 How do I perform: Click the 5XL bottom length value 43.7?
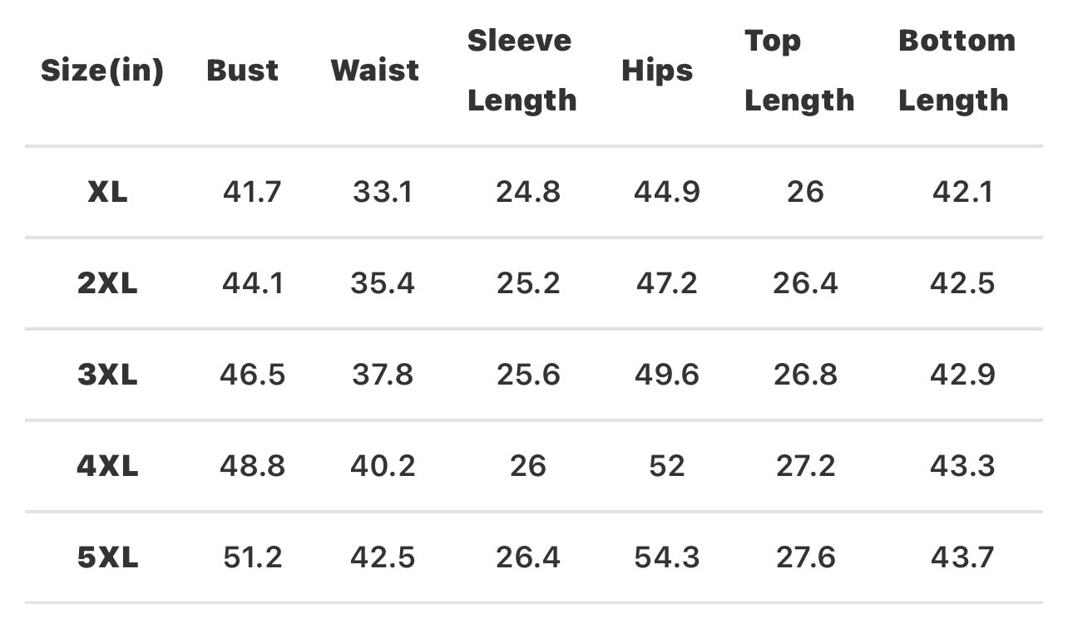coord(962,557)
